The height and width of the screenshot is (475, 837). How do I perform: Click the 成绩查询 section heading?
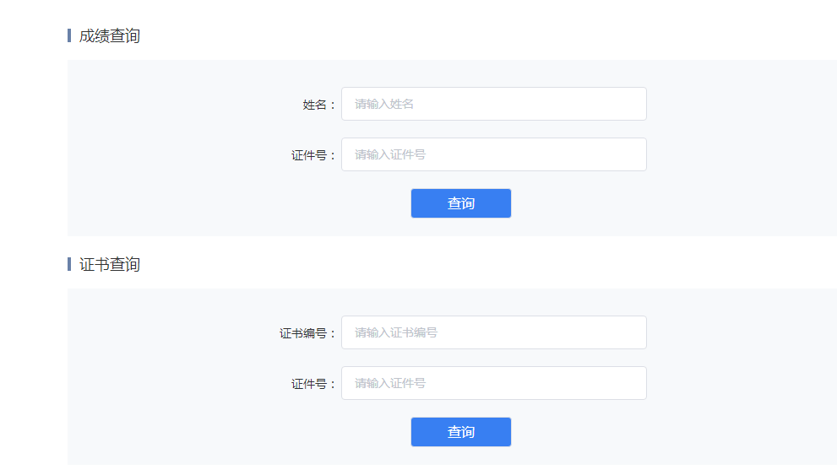click(x=110, y=35)
